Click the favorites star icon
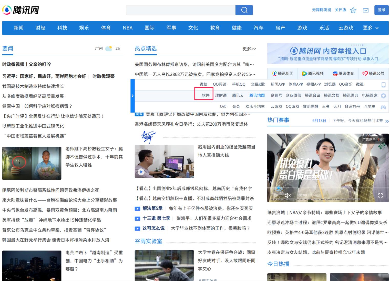390x281 pixels. point(353,11)
